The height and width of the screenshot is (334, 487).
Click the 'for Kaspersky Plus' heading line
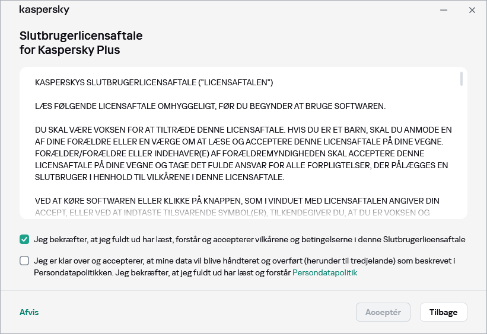coord(70,50)
